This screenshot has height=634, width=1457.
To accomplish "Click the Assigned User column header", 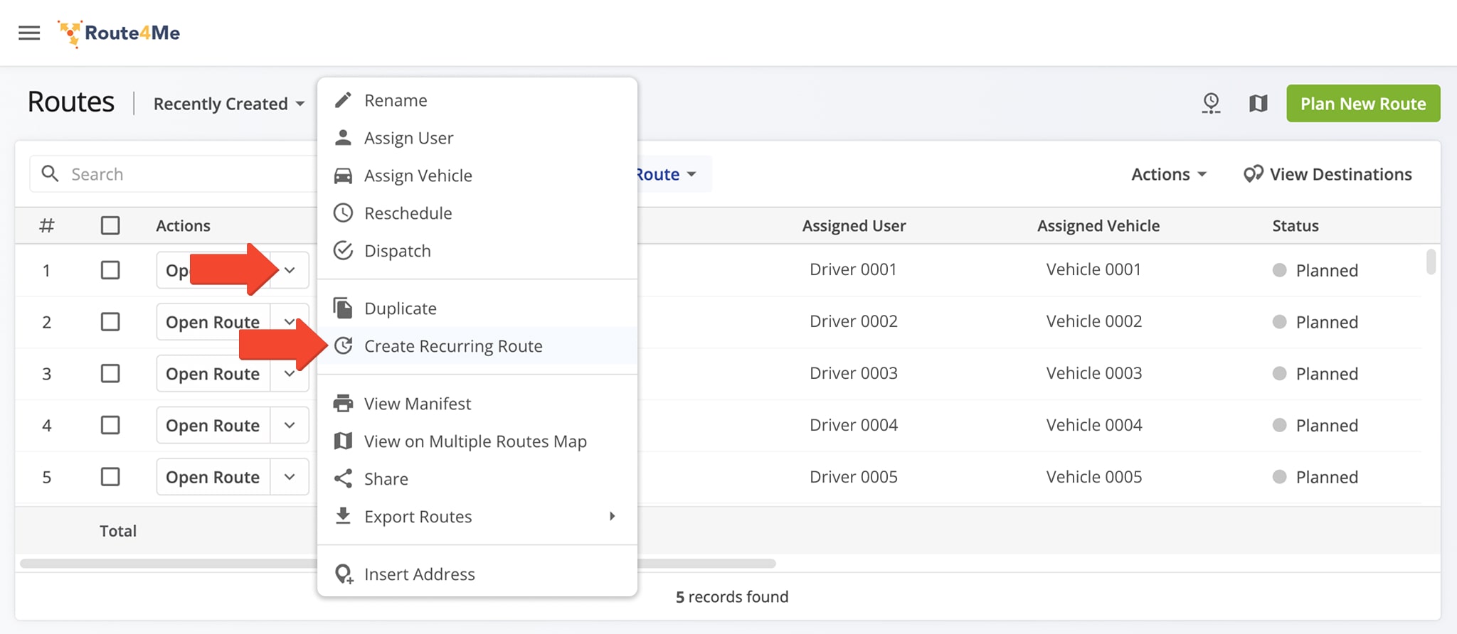I will point(854,226).
